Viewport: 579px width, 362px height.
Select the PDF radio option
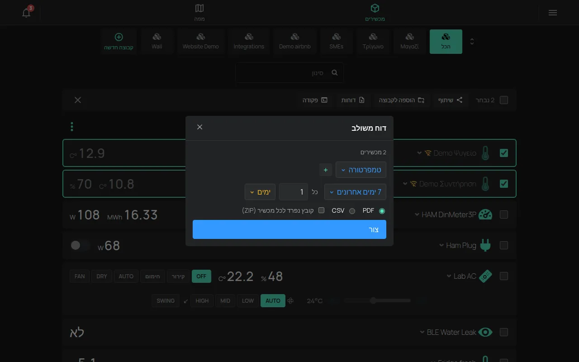pyautogui.click(x=382, y=211)
